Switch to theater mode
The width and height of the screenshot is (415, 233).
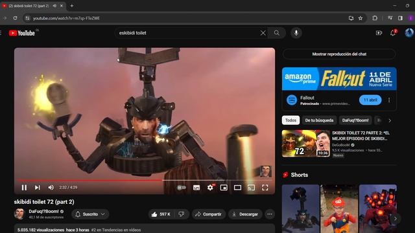(238, 188)
